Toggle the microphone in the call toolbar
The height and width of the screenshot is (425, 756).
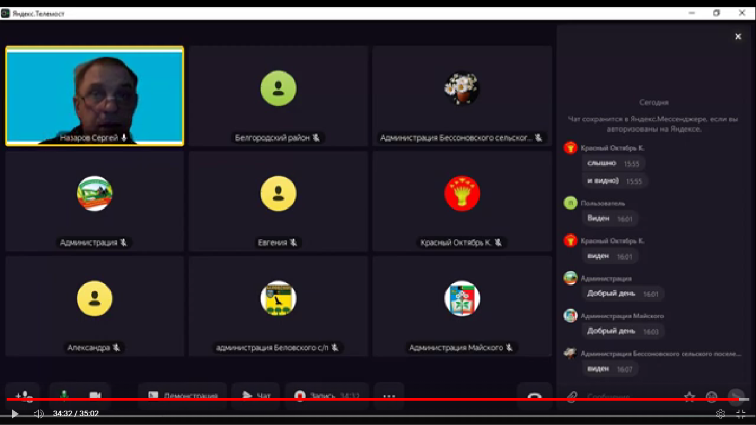click(x=64, y=395)
